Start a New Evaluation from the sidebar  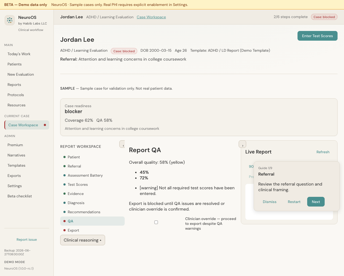(x=27, y=74)
